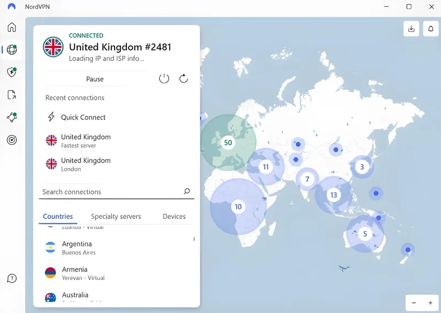Click the New Zealand server dot
The height and width of the screenshot is (313, 441).
click(408, 250)
